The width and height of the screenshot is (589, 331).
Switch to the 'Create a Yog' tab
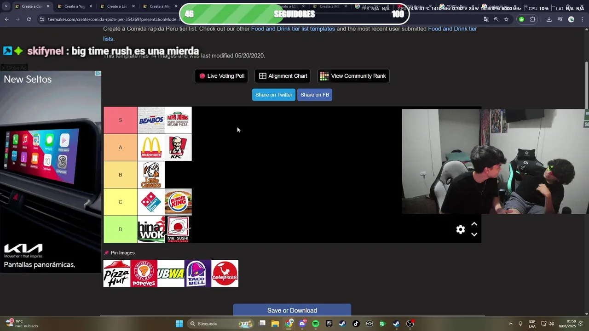[75, 6]
